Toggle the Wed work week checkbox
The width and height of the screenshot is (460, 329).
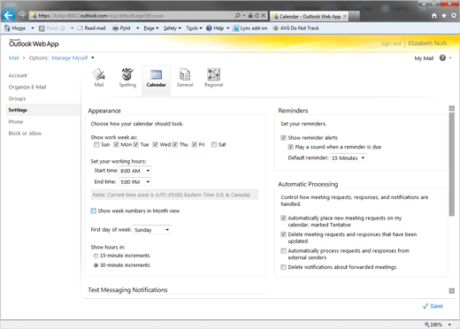pos(156,144)
